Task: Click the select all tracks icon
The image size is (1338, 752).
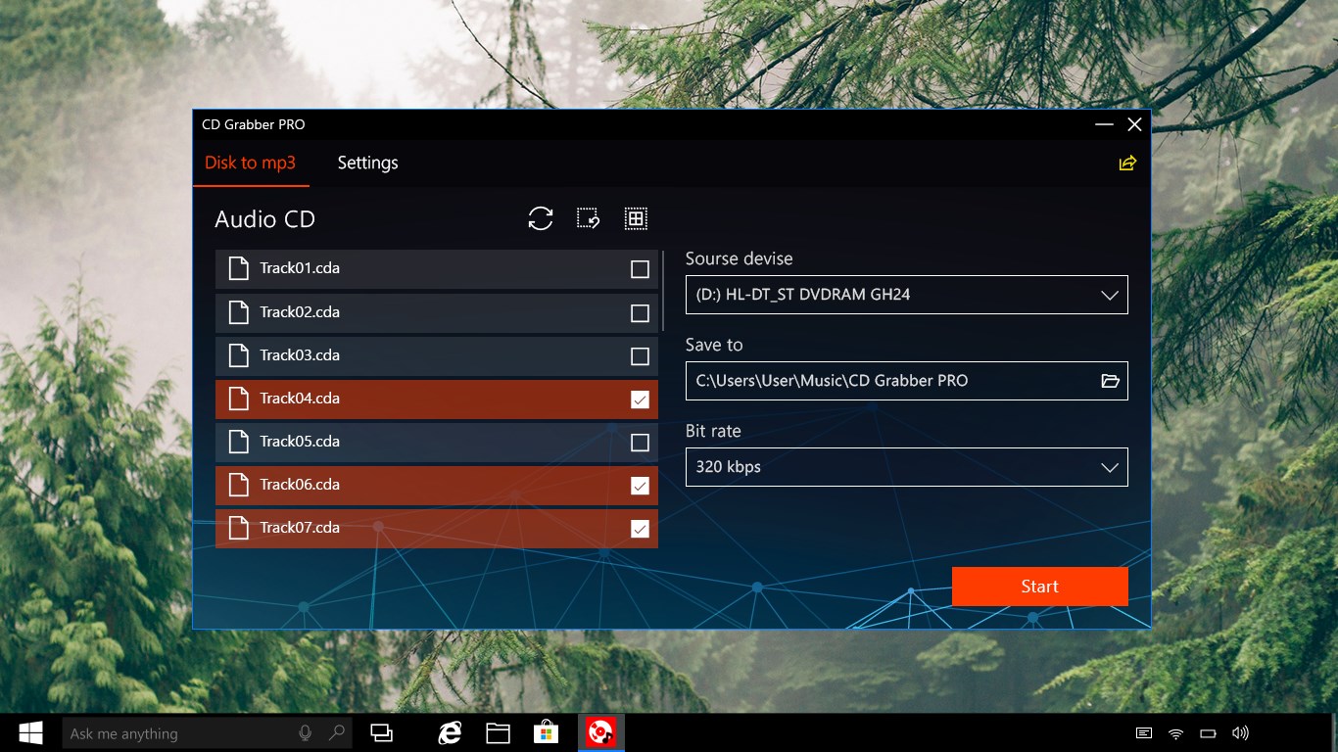Action: pos(636,218)
